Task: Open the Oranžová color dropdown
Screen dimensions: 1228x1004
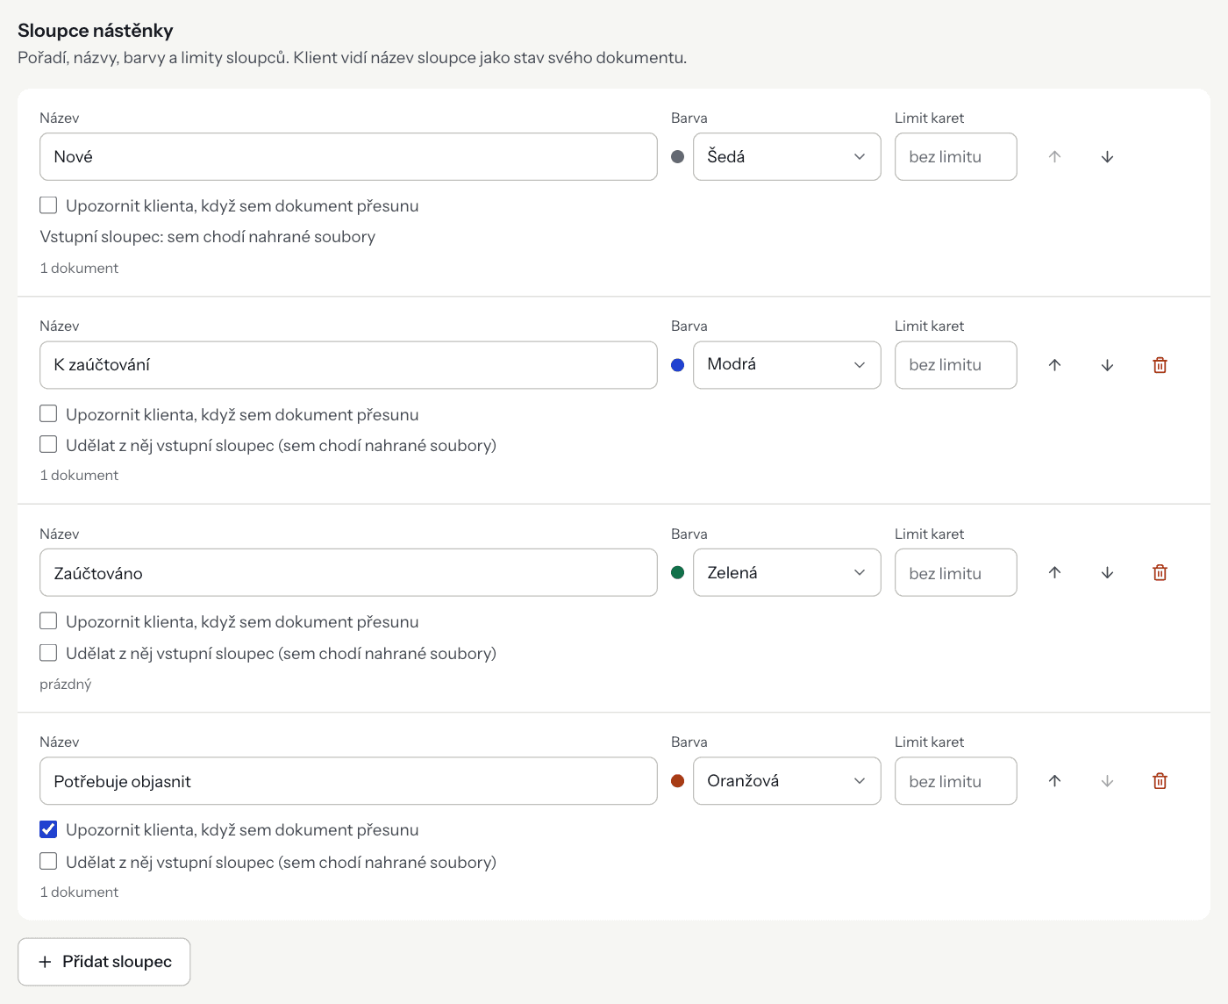Action: (787, 781)
